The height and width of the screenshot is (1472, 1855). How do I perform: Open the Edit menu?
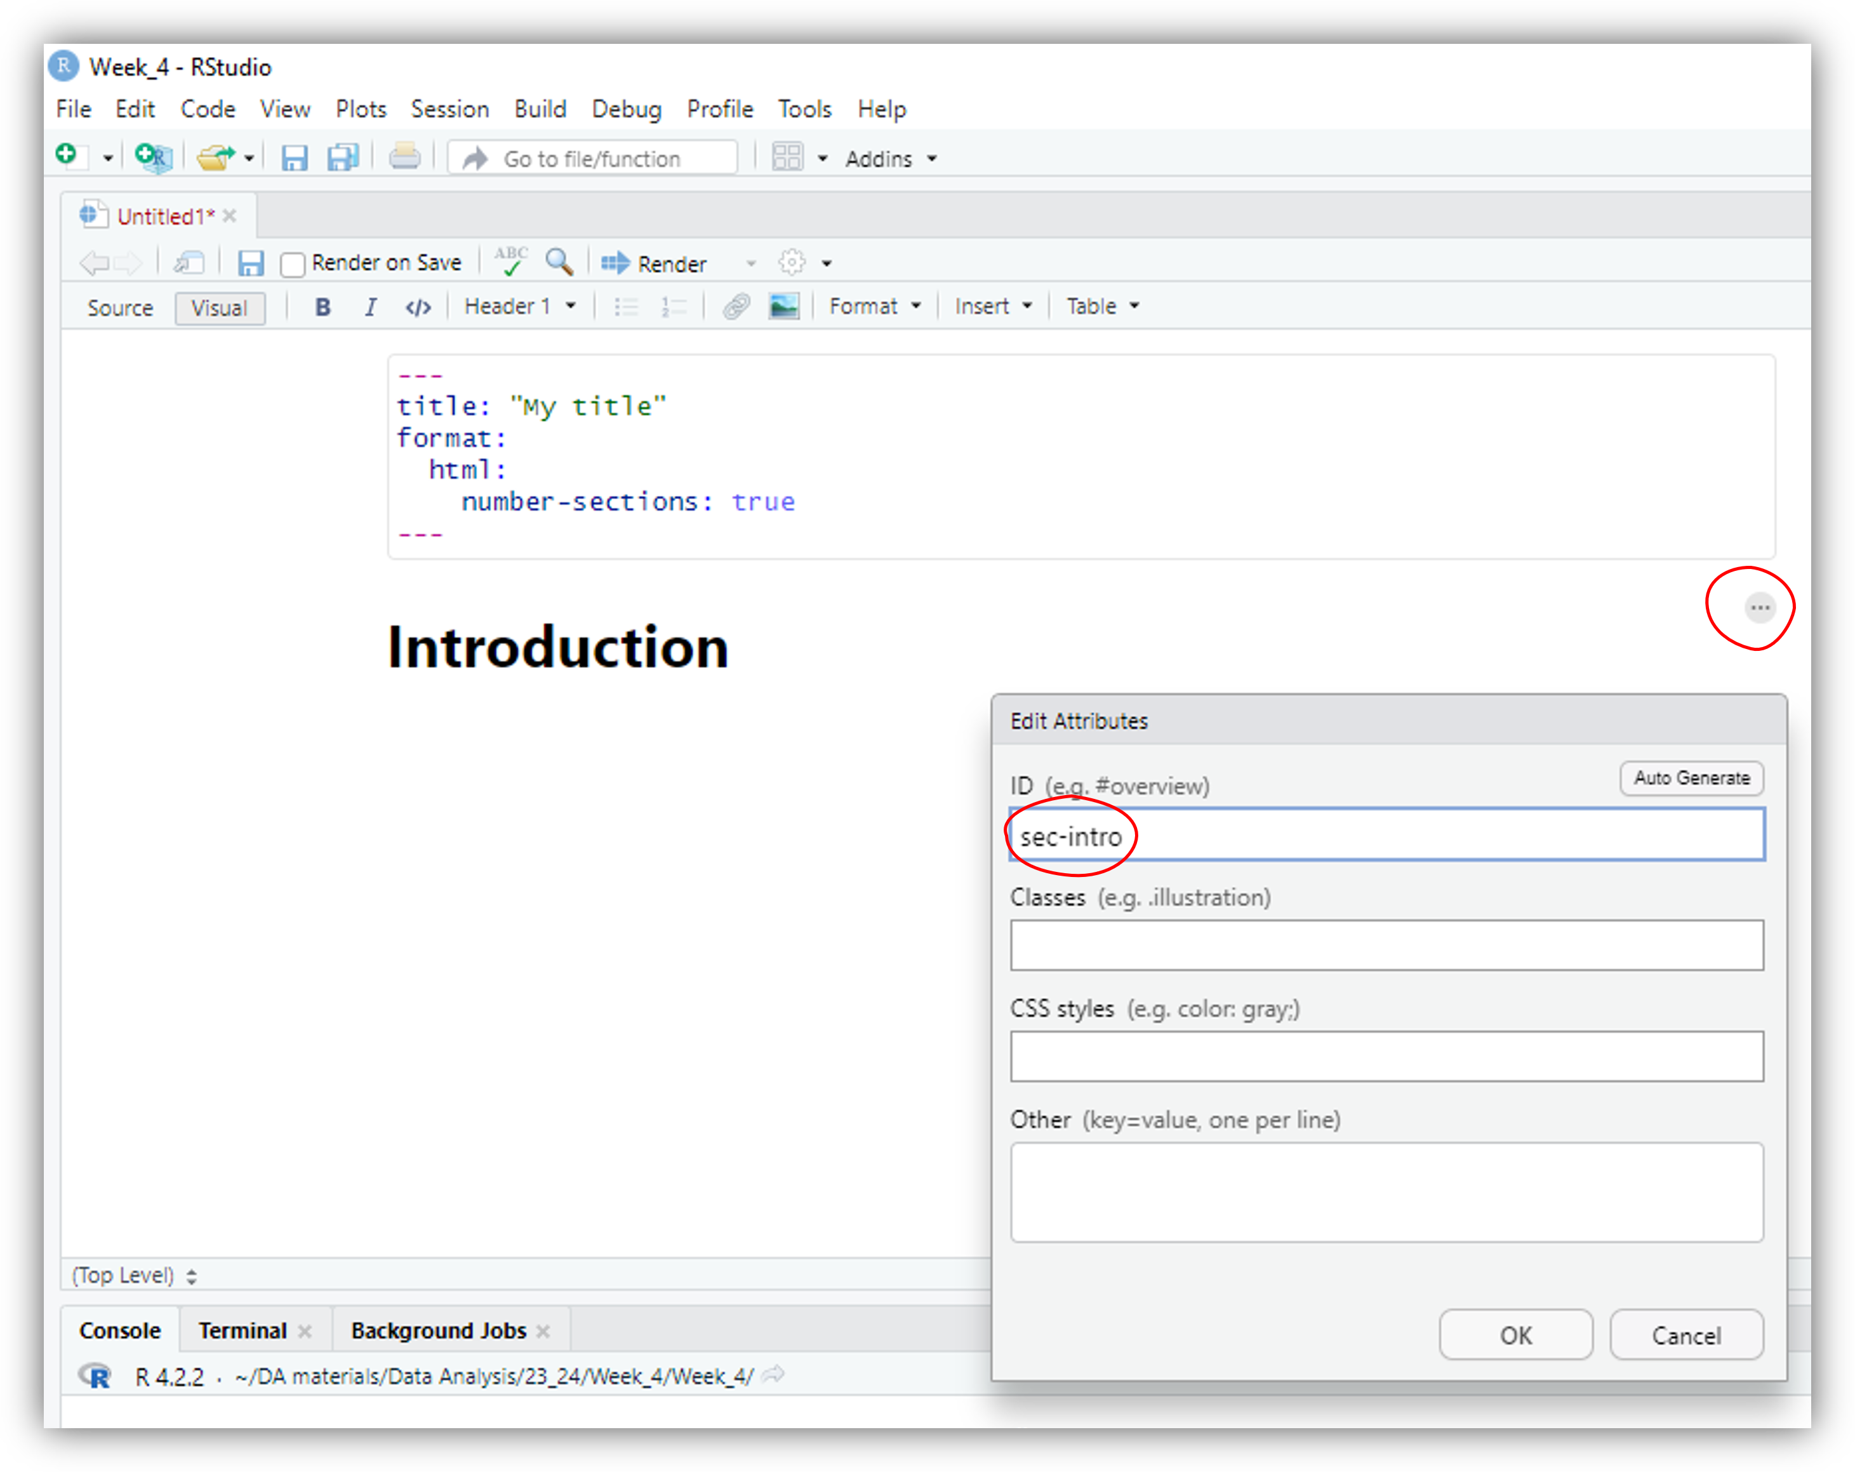point(135,109)
